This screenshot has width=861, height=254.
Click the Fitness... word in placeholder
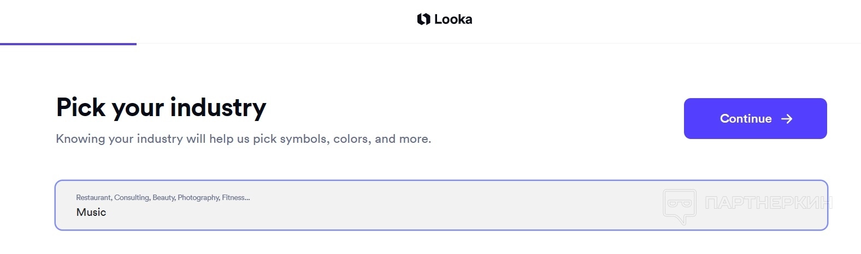[235, 197]
